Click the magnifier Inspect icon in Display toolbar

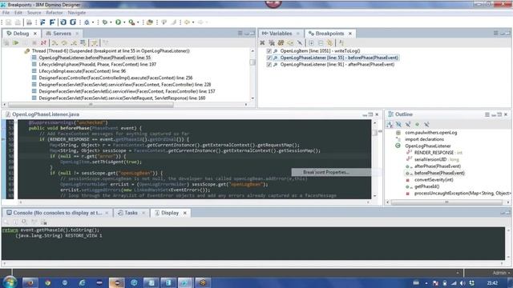pyautogui.click(x=25, y=222)
